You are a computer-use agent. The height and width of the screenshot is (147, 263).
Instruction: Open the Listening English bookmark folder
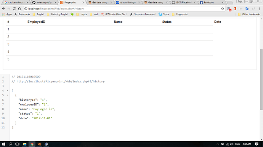click(x=58, y=14)
